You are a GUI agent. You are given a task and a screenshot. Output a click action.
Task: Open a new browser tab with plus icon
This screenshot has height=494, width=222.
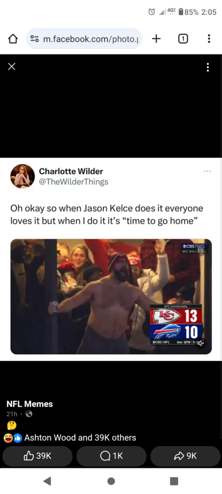[x=156, y=39]
